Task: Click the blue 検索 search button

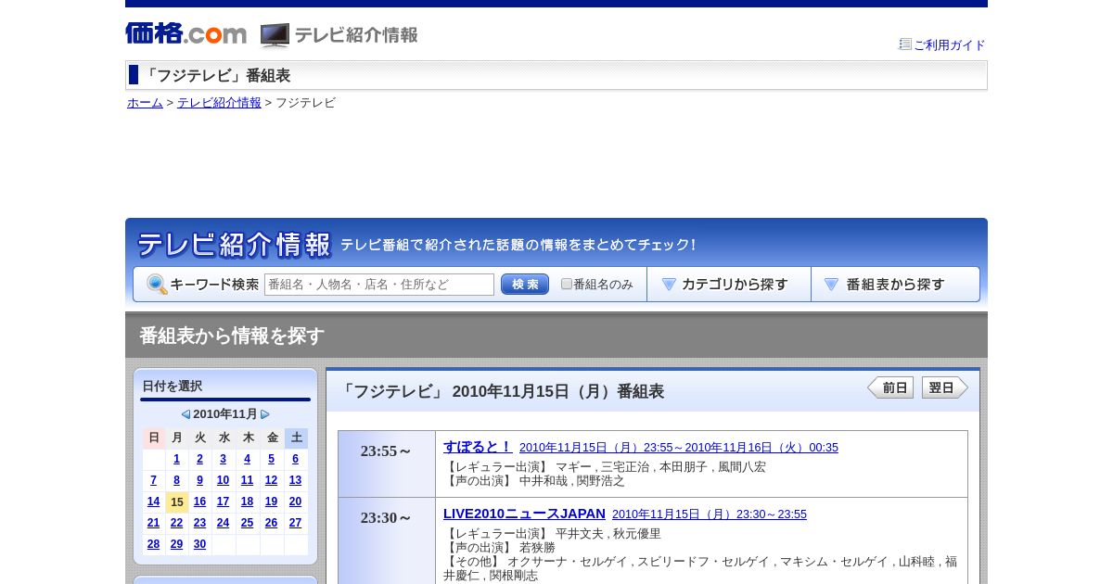Action: [525, 285]
